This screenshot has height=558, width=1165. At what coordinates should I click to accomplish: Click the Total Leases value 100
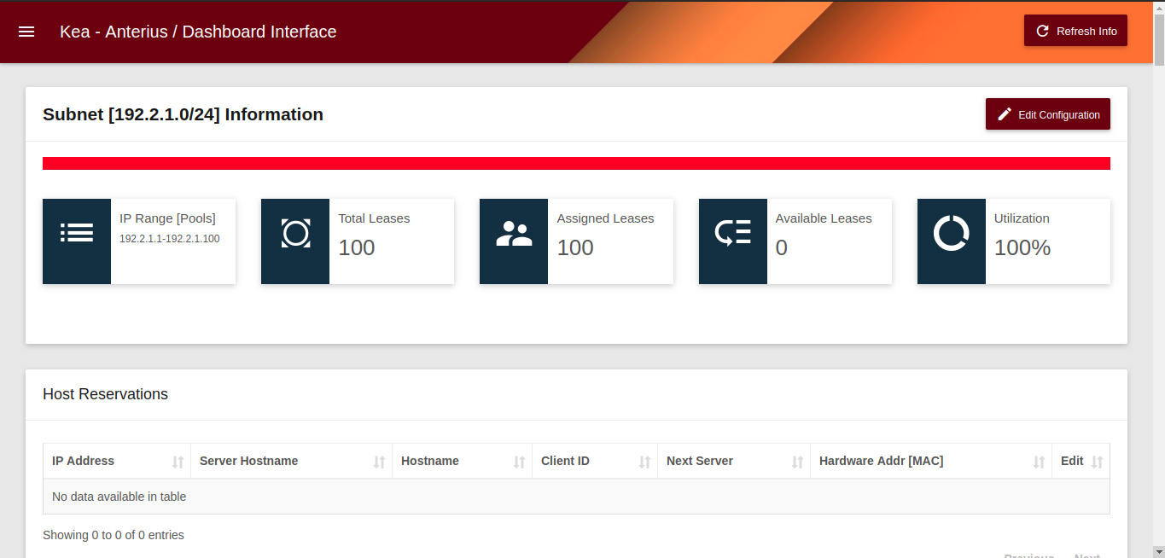(357, 247)
